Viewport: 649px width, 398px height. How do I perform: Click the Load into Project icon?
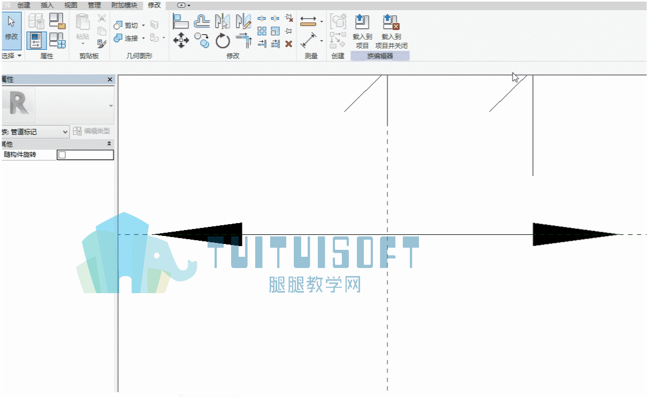click(x=362, y=32)
